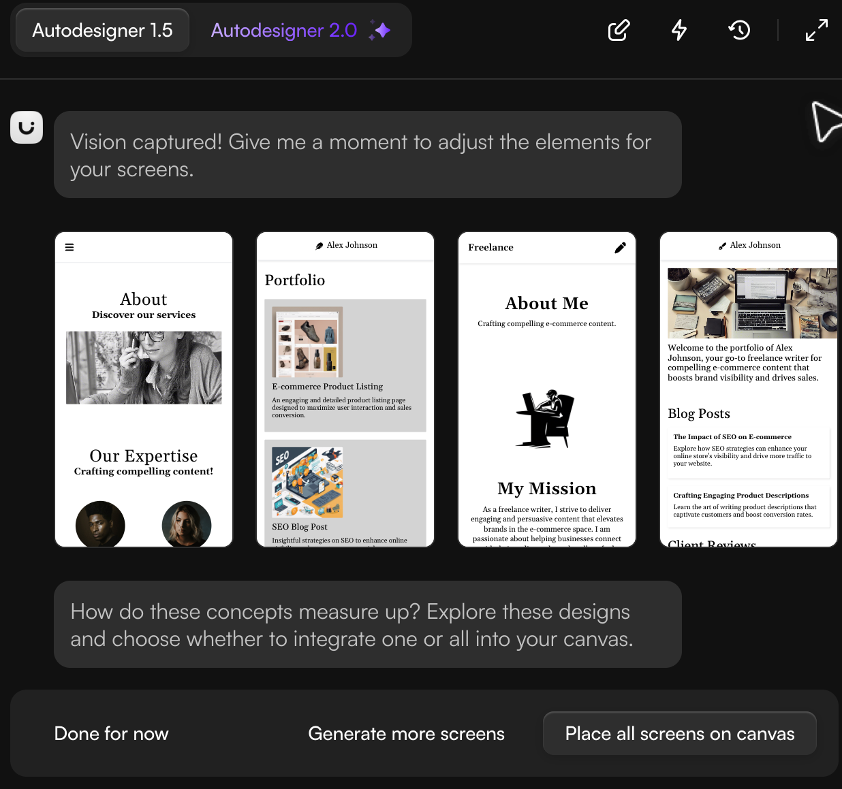Image resolution: width=842 pixels, height=789 pixels.
Task: Click the 'How do these concepts measure up' message
Action: pos(368,624)
